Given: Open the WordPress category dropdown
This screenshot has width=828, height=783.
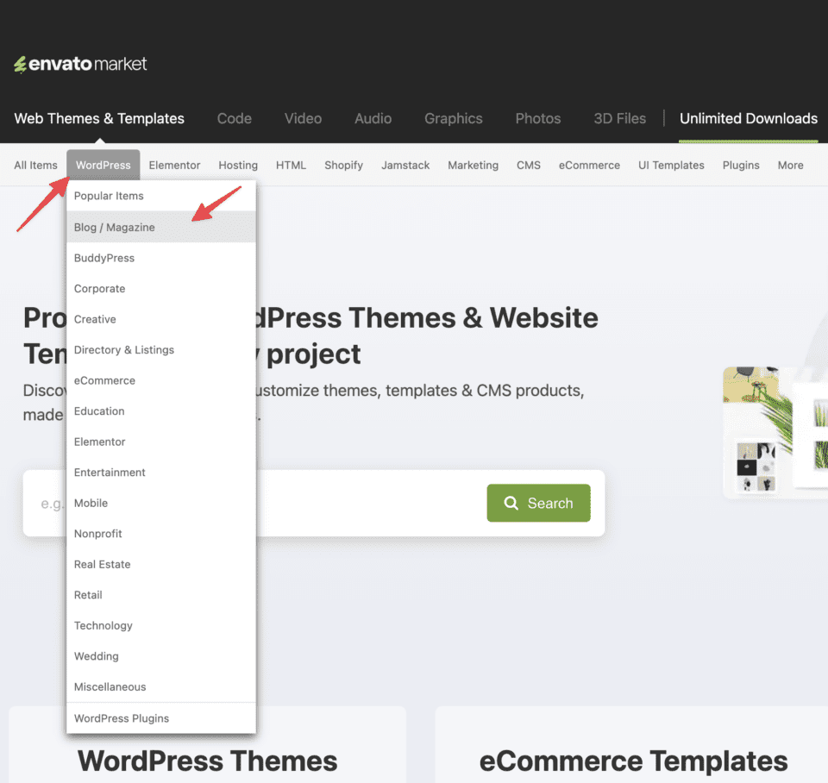Looking at the screenshot, I should point(103,166).
